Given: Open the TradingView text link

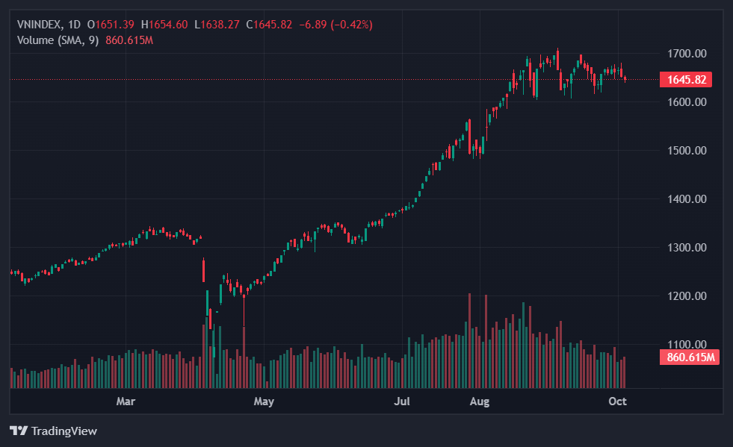Looking at the screenshot, I should tap(64, 431).
